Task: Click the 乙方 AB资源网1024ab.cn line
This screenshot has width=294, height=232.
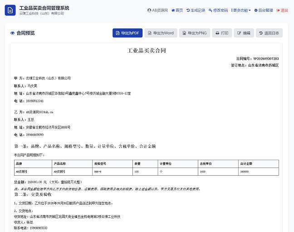Action: [x=34, y=112]
